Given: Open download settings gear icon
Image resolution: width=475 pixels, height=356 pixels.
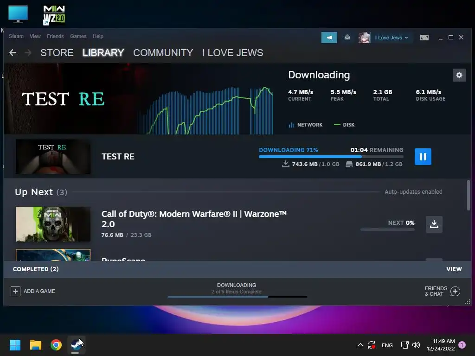Looking at the screenshot, I should [x=459, y=75].
